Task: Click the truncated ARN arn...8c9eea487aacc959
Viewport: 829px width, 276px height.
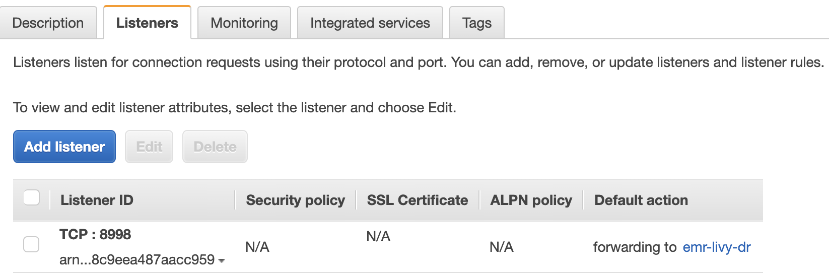Action: pyautogui.click(x=137, y=259)
